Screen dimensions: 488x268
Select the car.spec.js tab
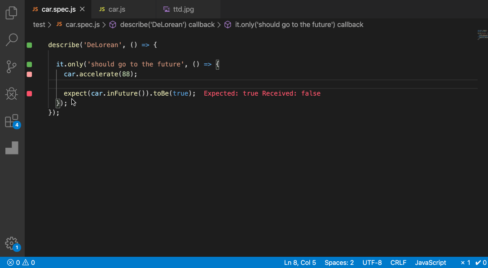(x=54, y=9)
